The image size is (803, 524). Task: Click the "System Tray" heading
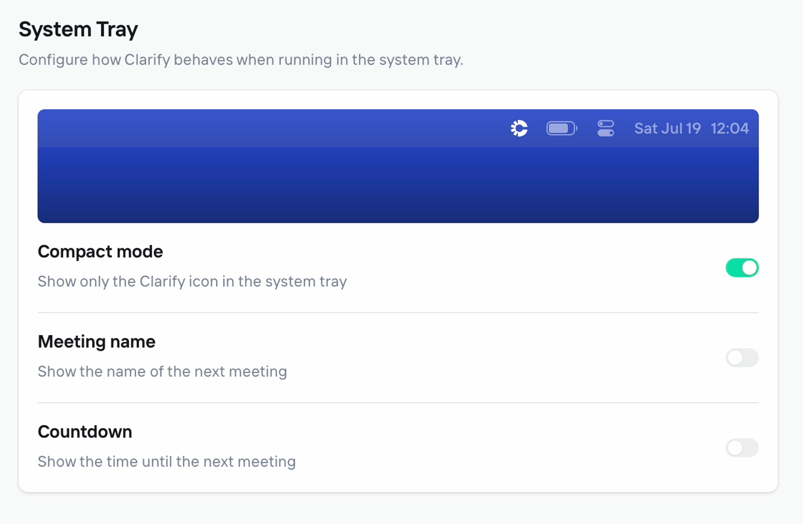click(78, 30)
